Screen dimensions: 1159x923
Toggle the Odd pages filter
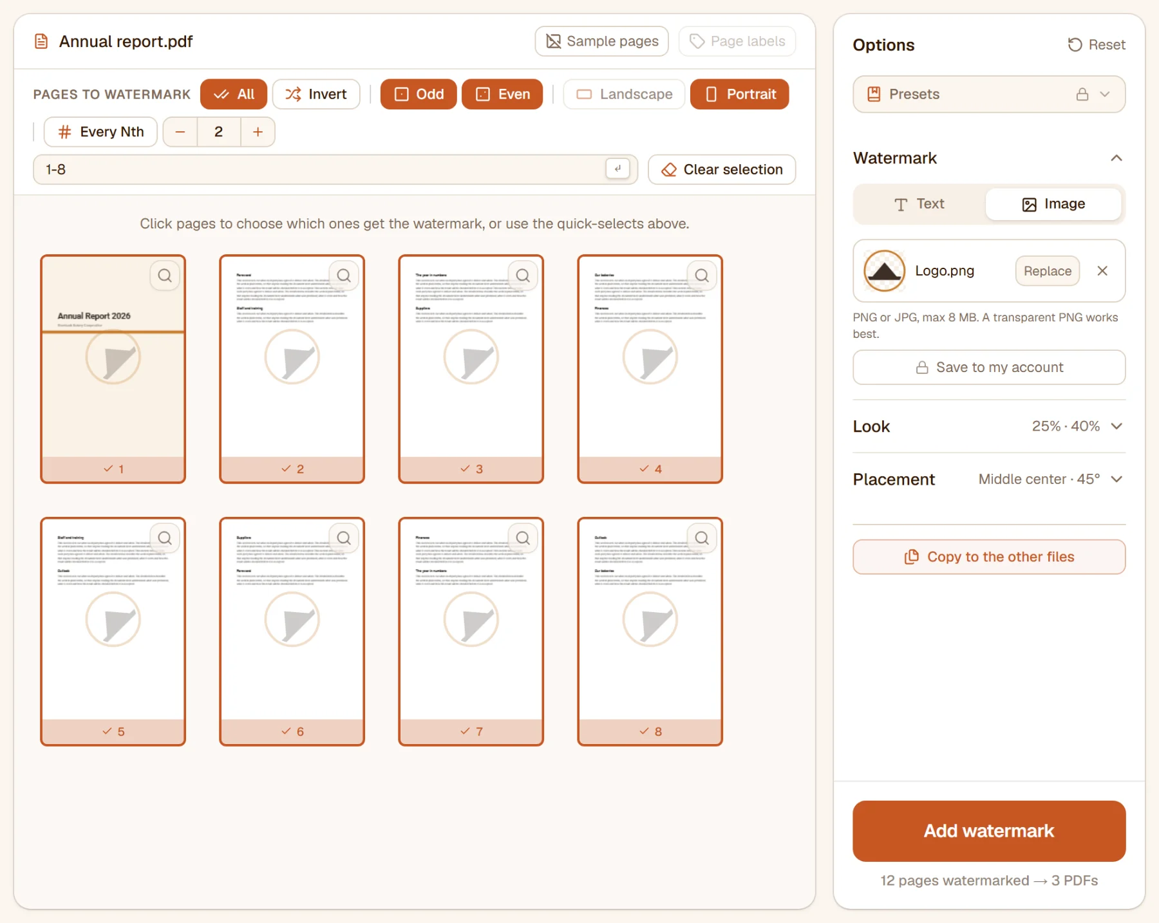point(419,95)
